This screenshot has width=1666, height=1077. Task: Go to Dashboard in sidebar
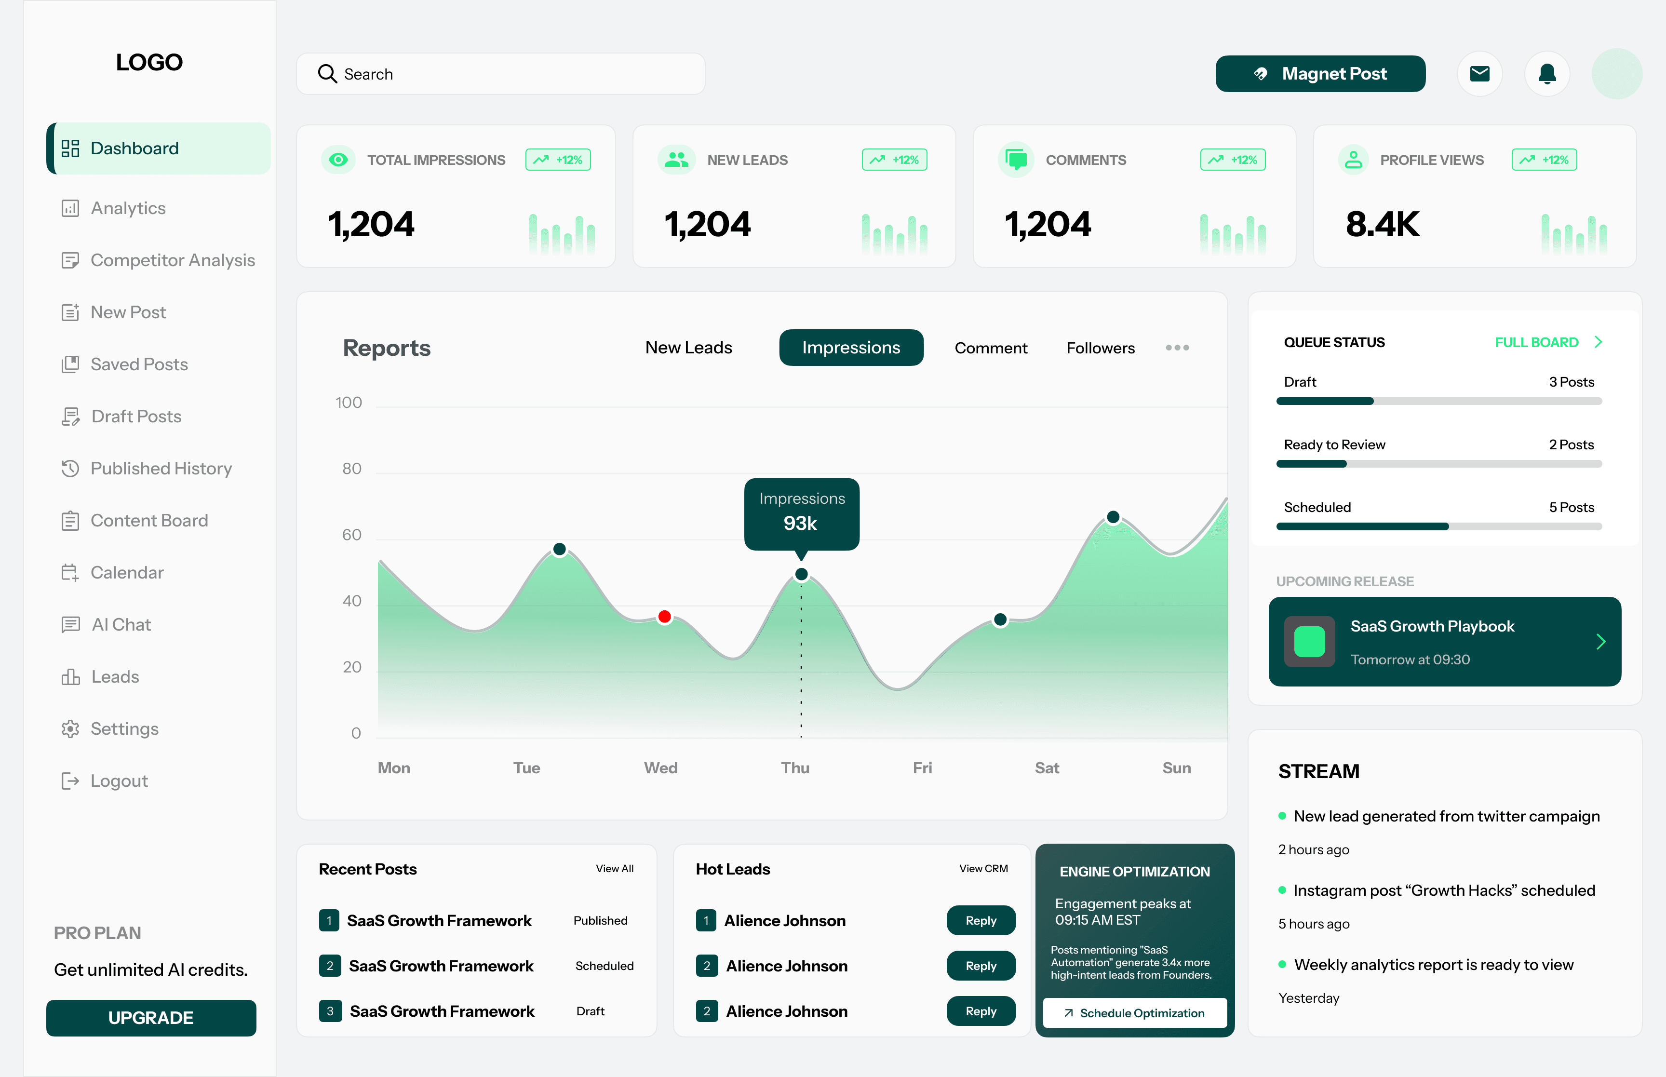[159, 148]
